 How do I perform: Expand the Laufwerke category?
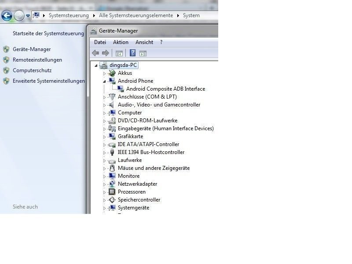104,161
